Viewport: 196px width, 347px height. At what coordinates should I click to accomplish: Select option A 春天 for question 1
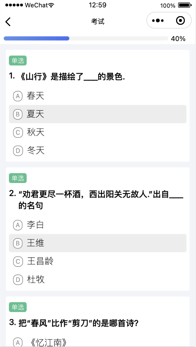pos(97,96)
